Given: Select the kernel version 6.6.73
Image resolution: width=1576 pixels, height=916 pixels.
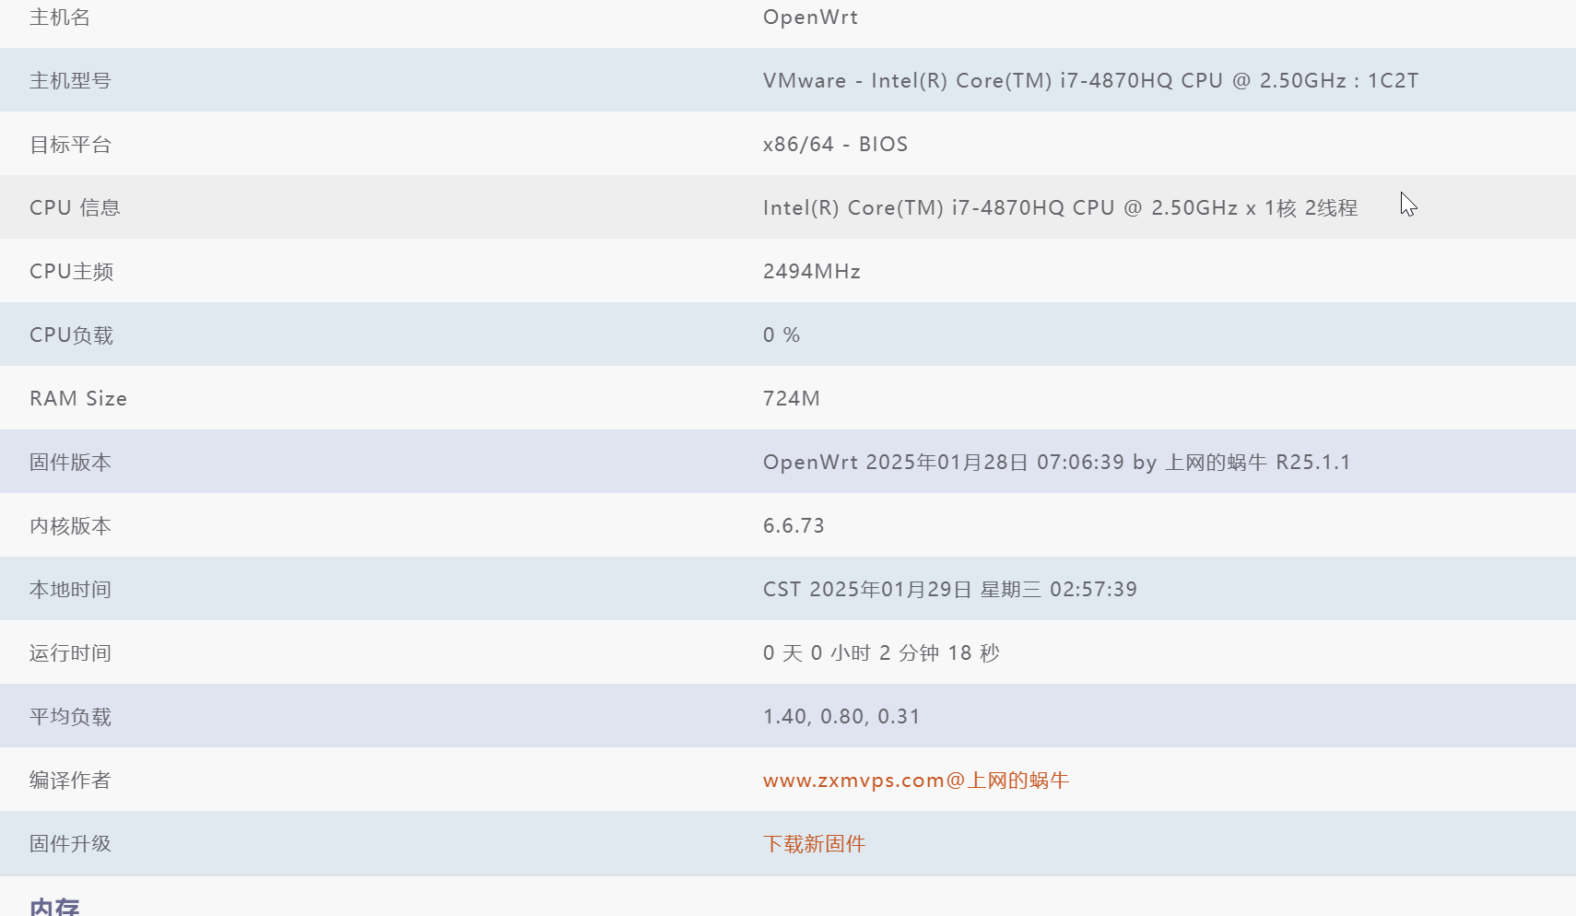Looking at the screenshot, I should tap(794, 526).
